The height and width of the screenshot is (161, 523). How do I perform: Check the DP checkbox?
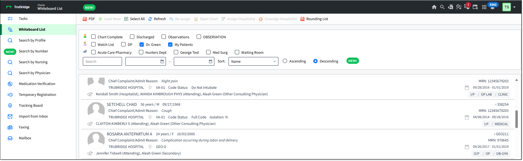[x=123, y=44]
